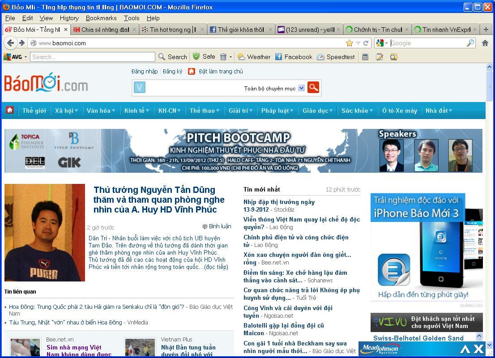Click the folder search icon in AVG toolbar
The image size is (495, 358).
pos(394,57)
